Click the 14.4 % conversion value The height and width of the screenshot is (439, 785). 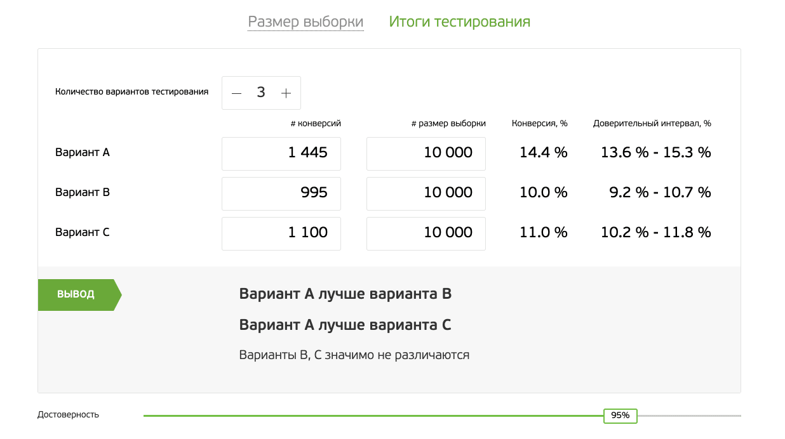tap(543, 153)
